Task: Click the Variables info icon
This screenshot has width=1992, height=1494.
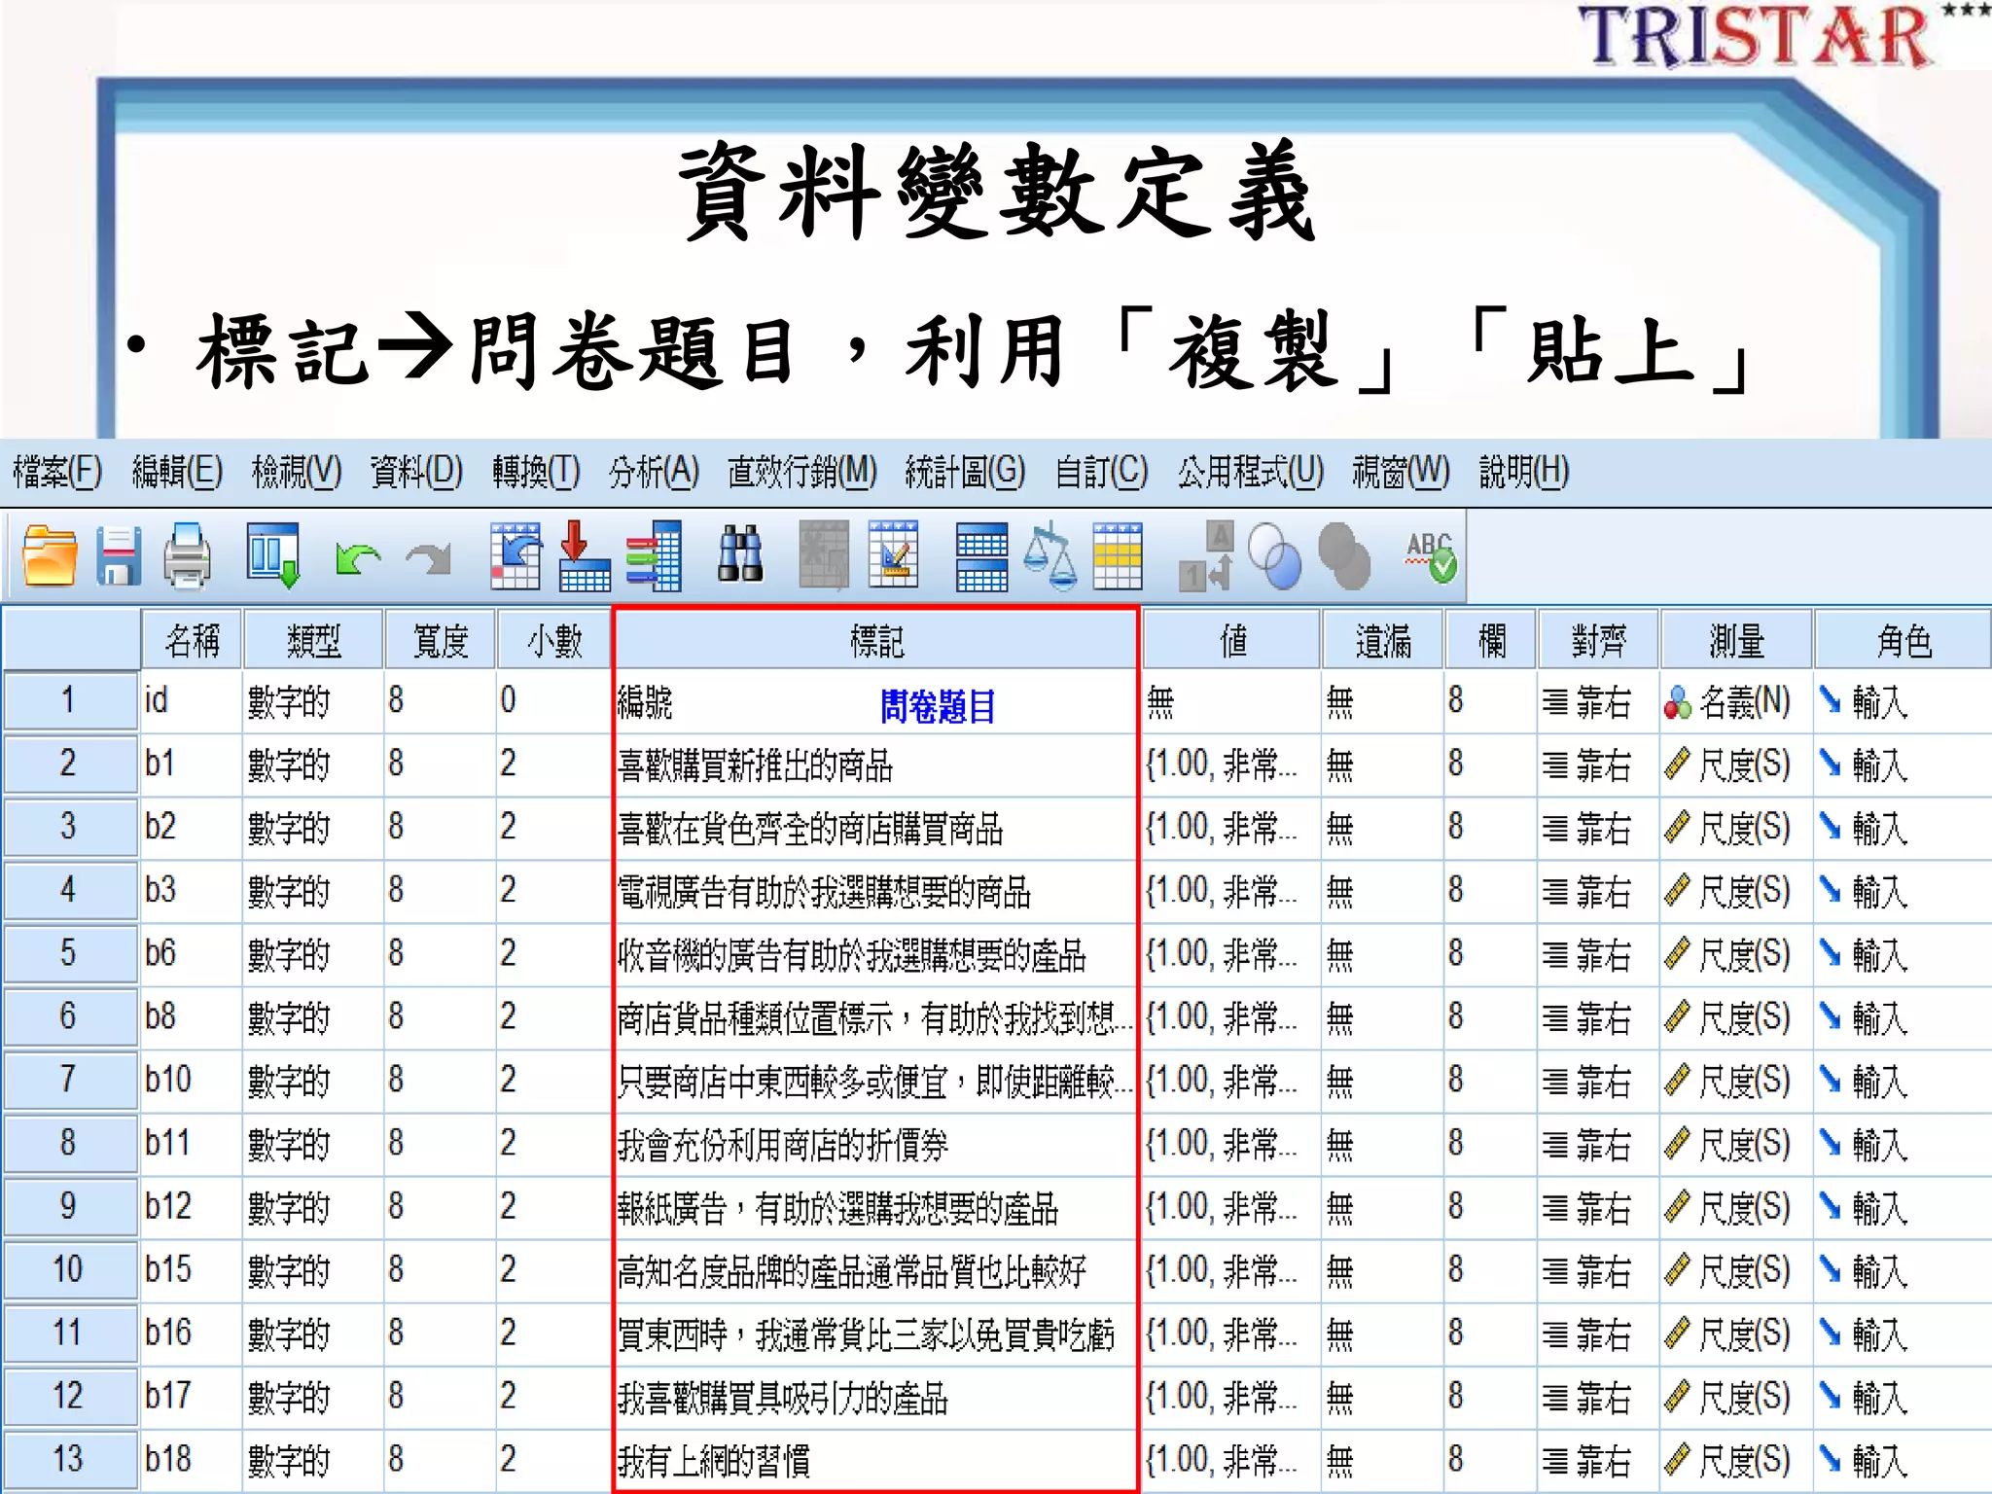Action: click(654, 556)
